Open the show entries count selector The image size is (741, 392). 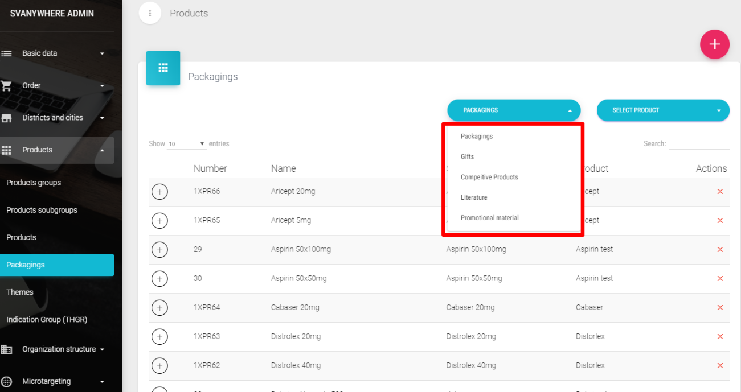coord(187,144)
